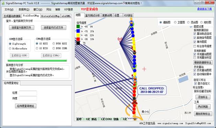Toggle the 本地基站标签 checkbox
This screenshot has height=128, width=216.
click(x=195, y=57)
